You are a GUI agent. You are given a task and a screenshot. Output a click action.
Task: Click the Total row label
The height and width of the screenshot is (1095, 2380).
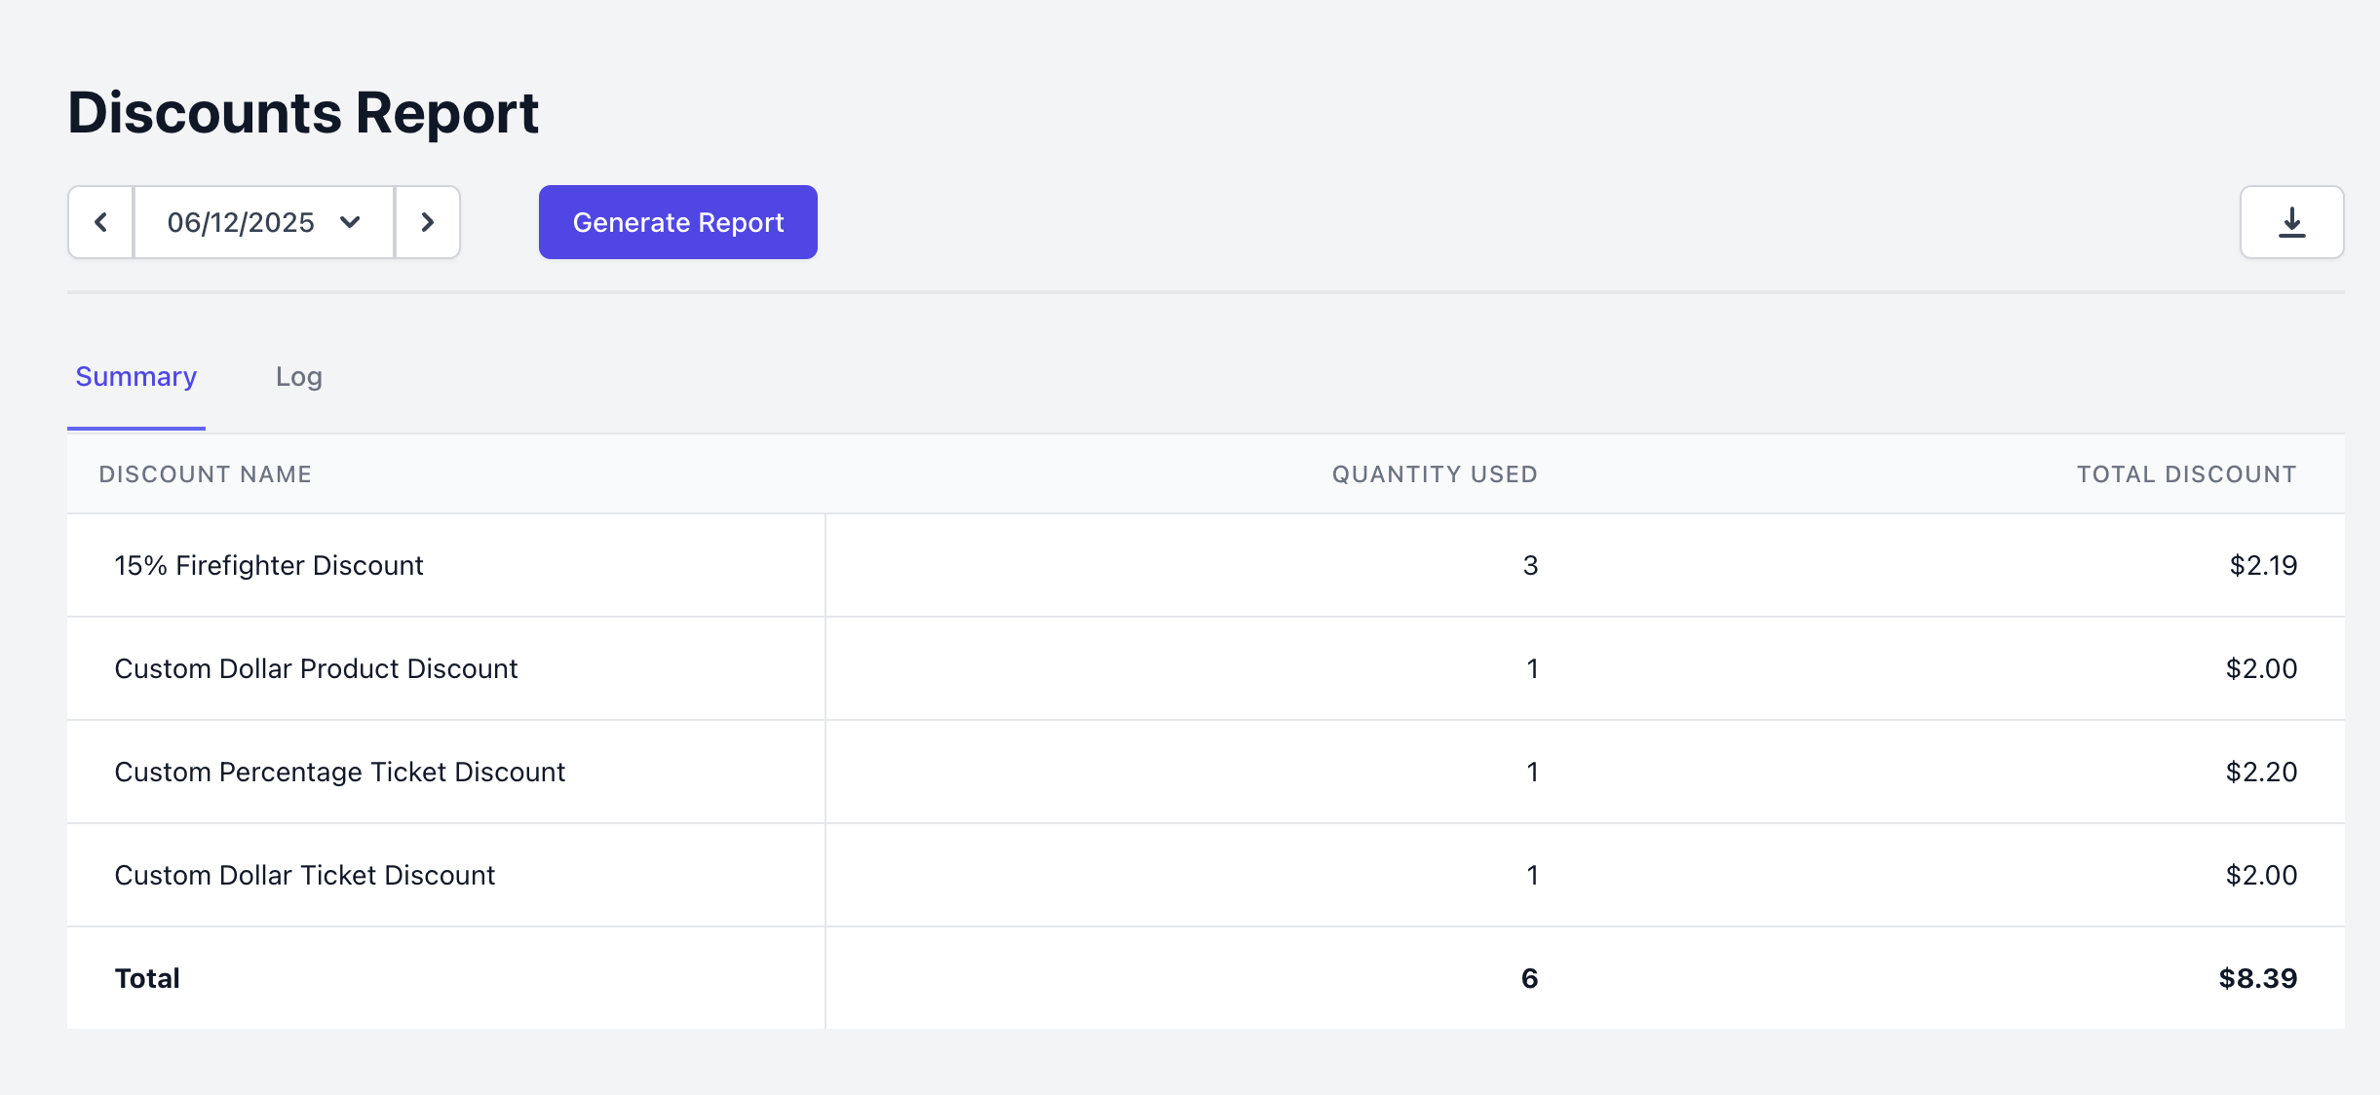pos(147,979)
